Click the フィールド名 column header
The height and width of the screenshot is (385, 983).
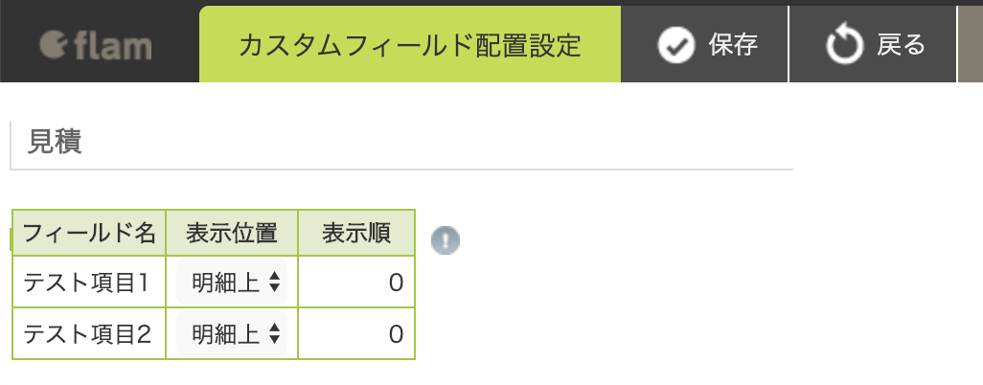(x=89, y=234)
